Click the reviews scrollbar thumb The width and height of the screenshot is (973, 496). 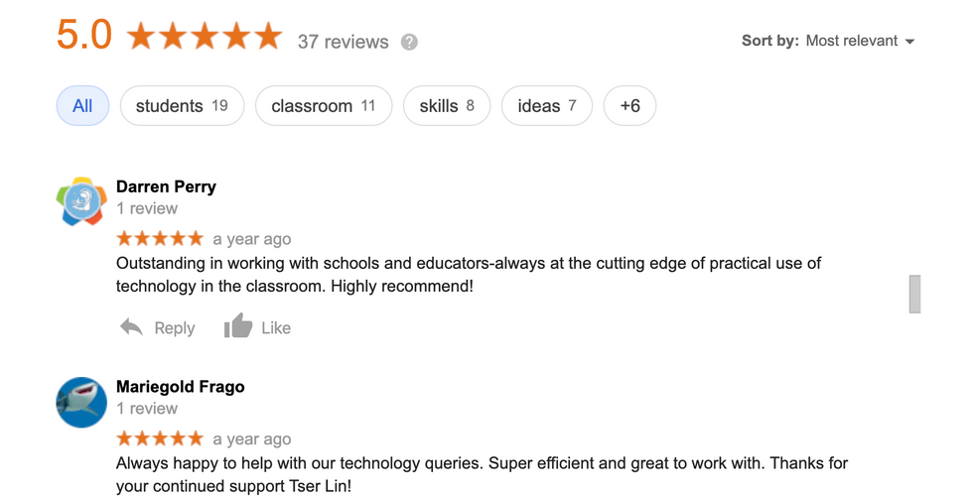(914, 294)
